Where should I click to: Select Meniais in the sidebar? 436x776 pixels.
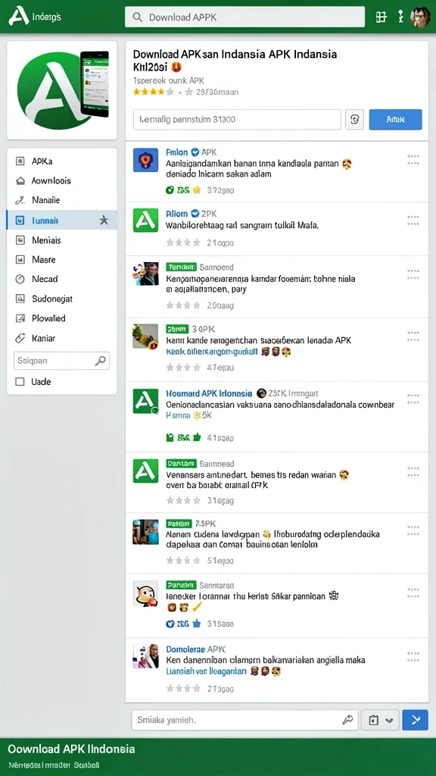click(62, 240)
